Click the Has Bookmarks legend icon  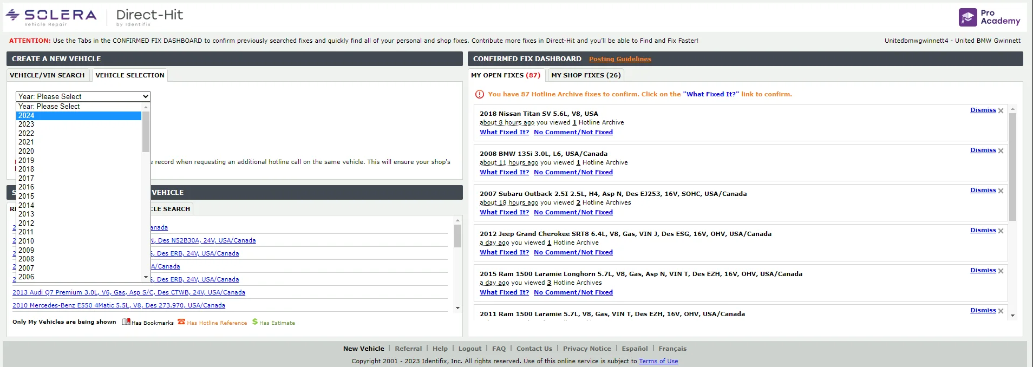tap(126, 322)
